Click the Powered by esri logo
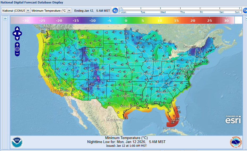Viewport: 247px width, 151px height. click(233, 120)
